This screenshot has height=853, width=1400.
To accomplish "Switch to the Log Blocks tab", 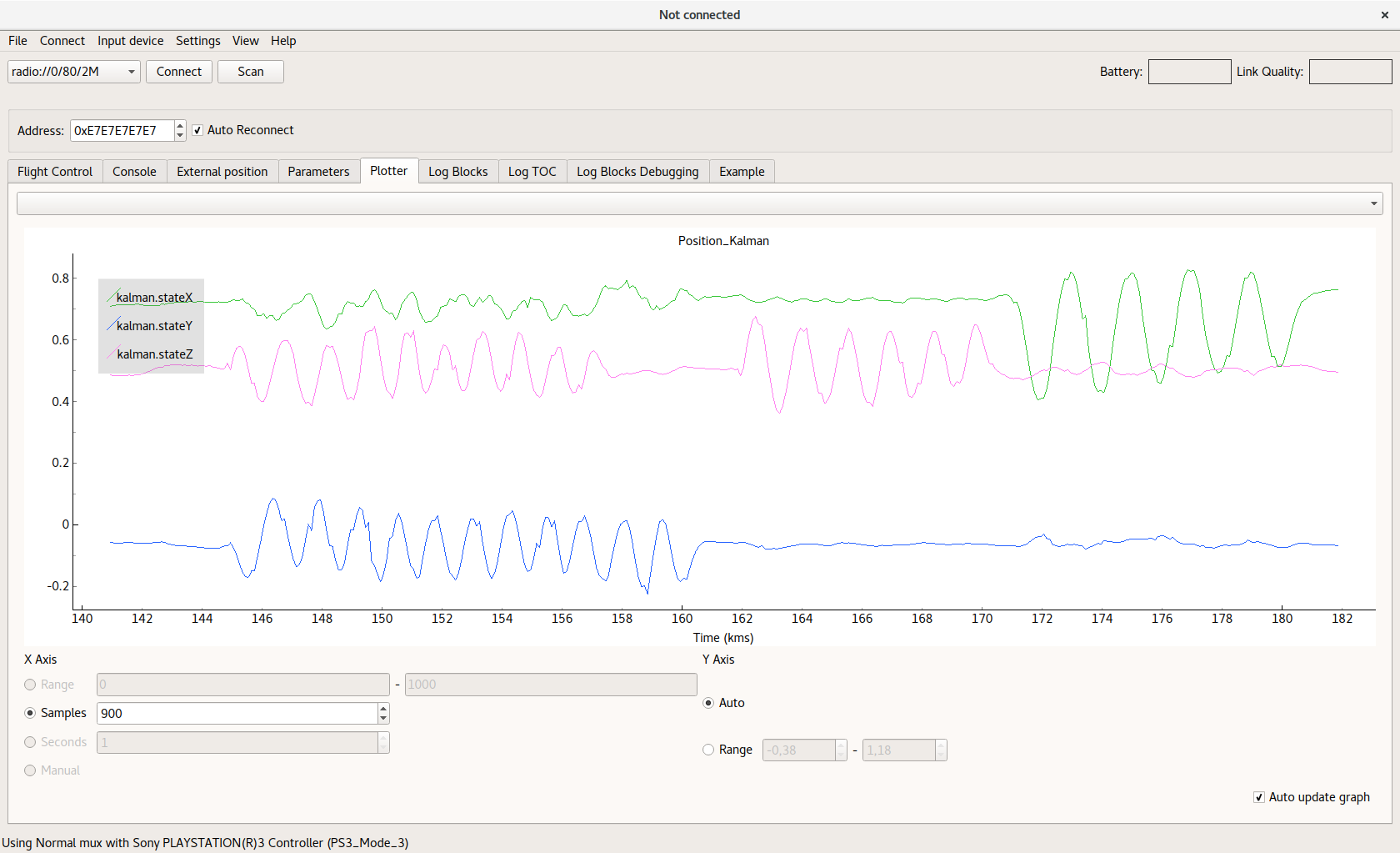I will click(x=457, y=172).
